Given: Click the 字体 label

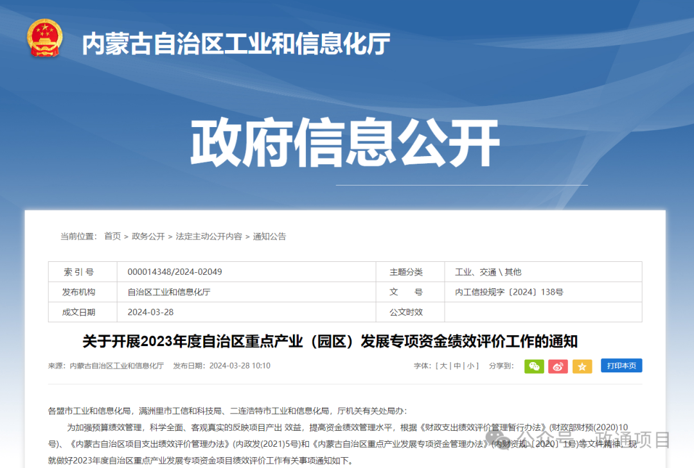Looking at the screenshot, I should pyautogui.click(x=422, y=366).
